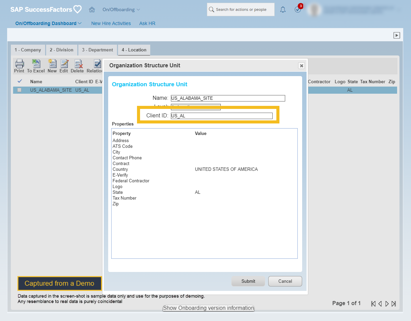Switch to the 1 - Company tab
This screenshot has width=411, height=321.
[x=28, y=50]
